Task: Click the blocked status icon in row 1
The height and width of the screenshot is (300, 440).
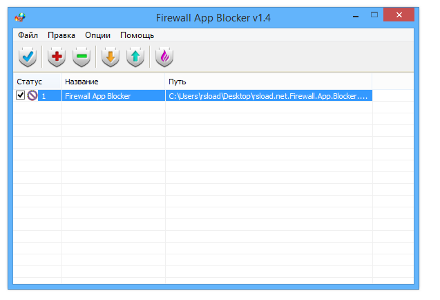Action: tap(32, 96)
